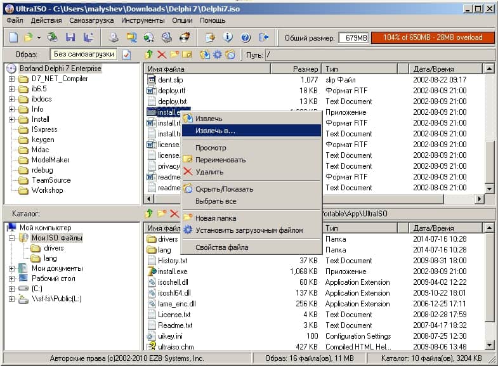Image resolution: width=498 pixels, height=366 pixels.
Task: Click the Mount to virtual drive icon
Action: [x=166, y=37]
